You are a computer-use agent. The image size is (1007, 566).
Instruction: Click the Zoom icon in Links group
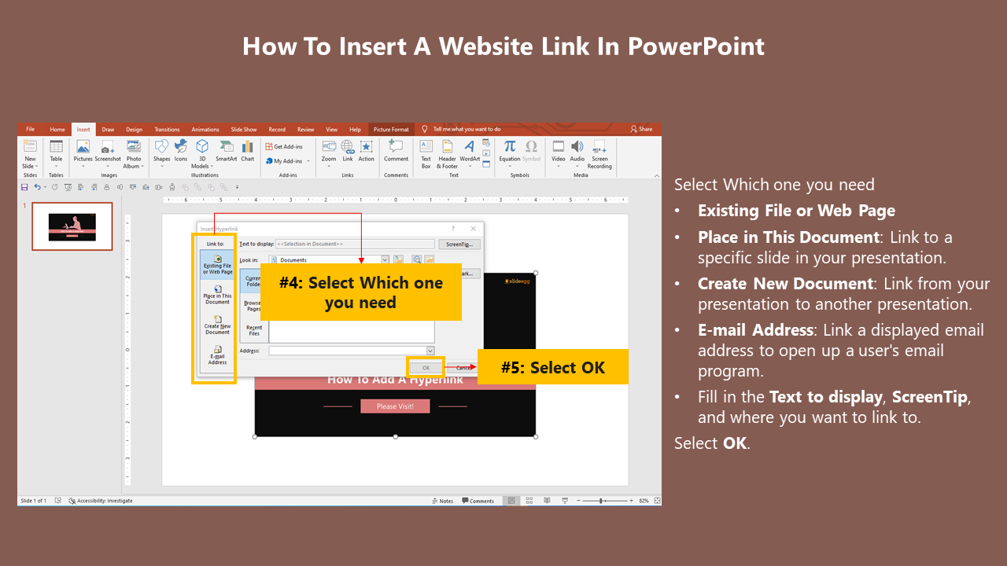point(329,146)
